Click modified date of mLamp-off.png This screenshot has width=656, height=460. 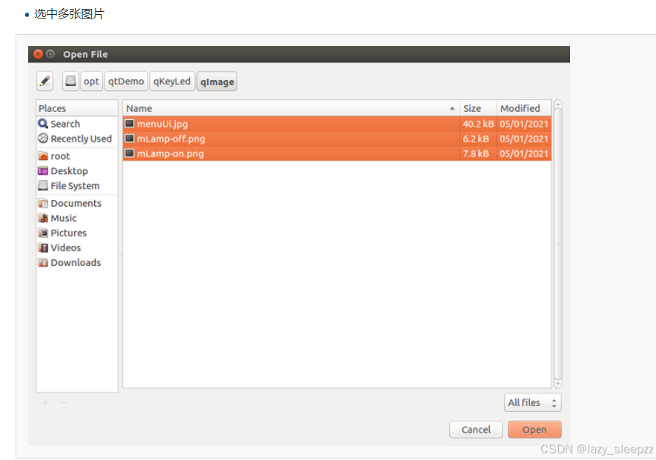(x=524, y=139)
